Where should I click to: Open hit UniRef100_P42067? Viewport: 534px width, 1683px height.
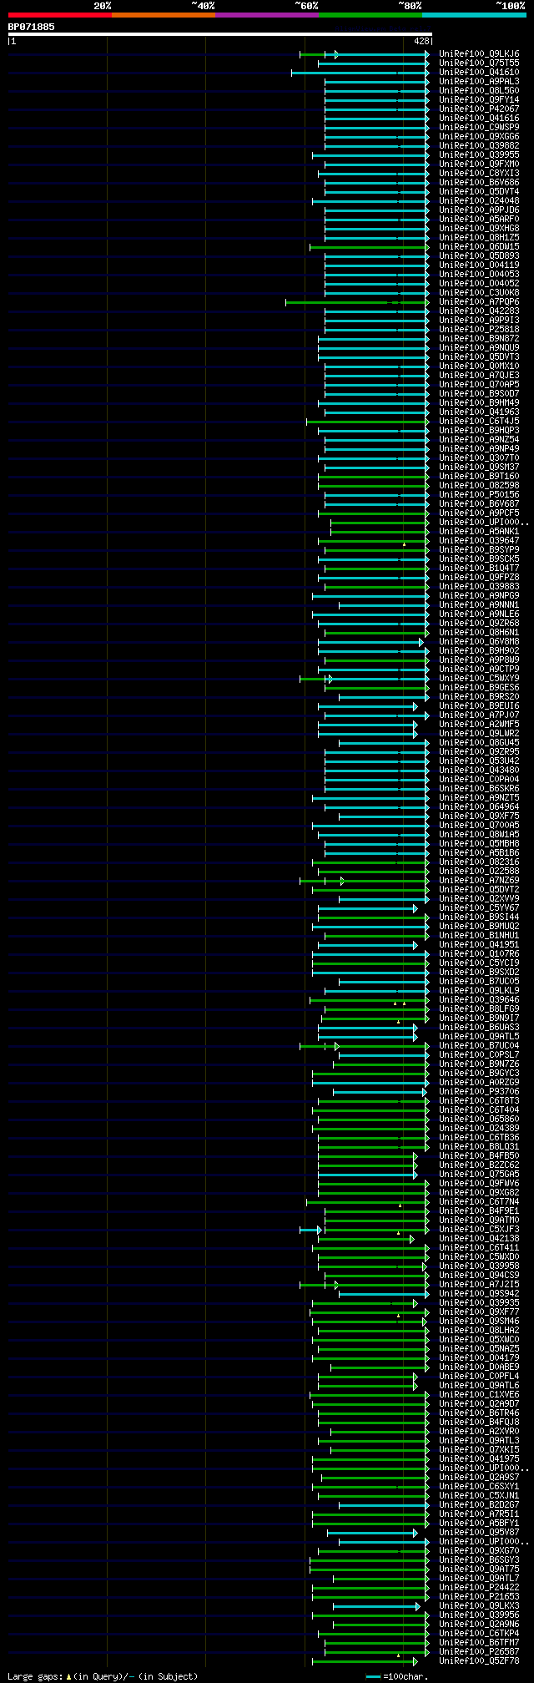[x=479, y=109]
